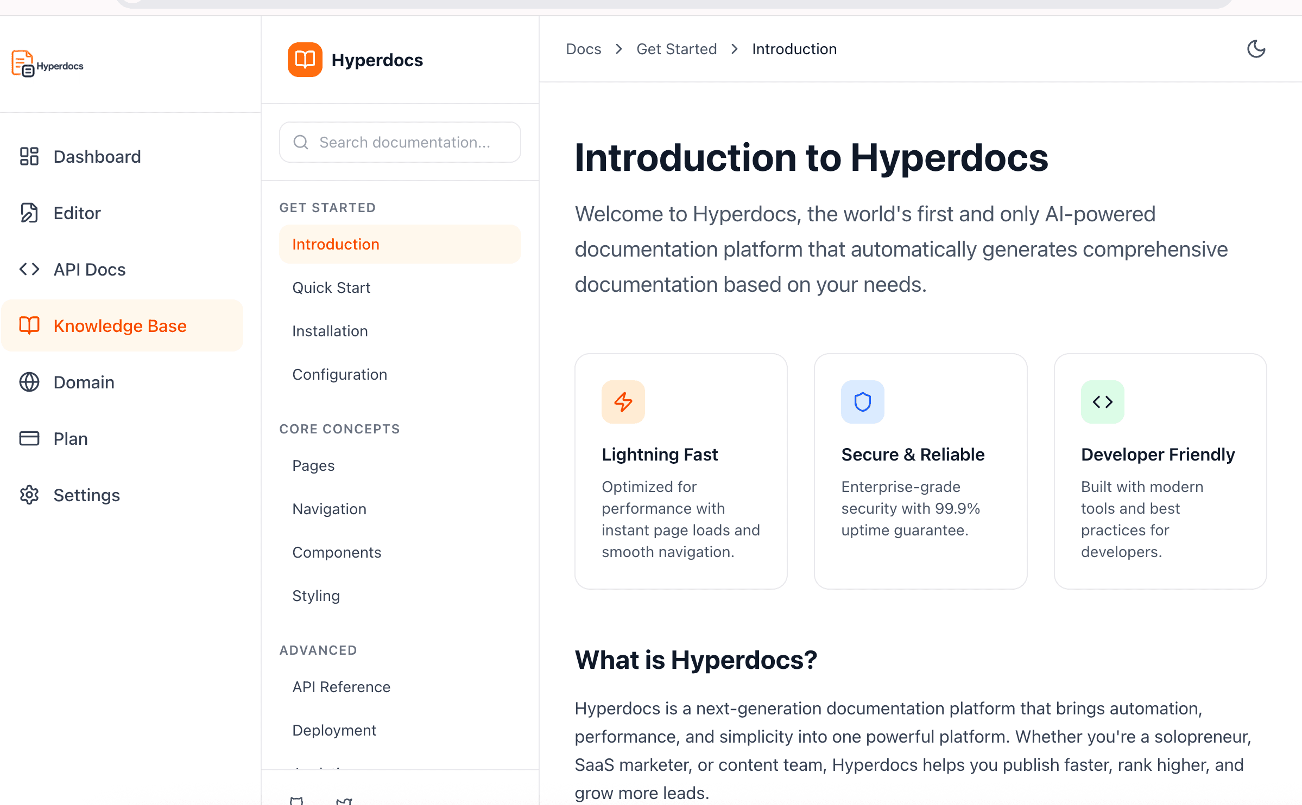Collapse the GET STARTED section

coord(327,207)
